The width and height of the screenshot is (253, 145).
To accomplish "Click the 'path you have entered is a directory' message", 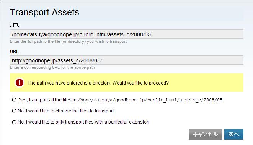I will pos(70,83).
